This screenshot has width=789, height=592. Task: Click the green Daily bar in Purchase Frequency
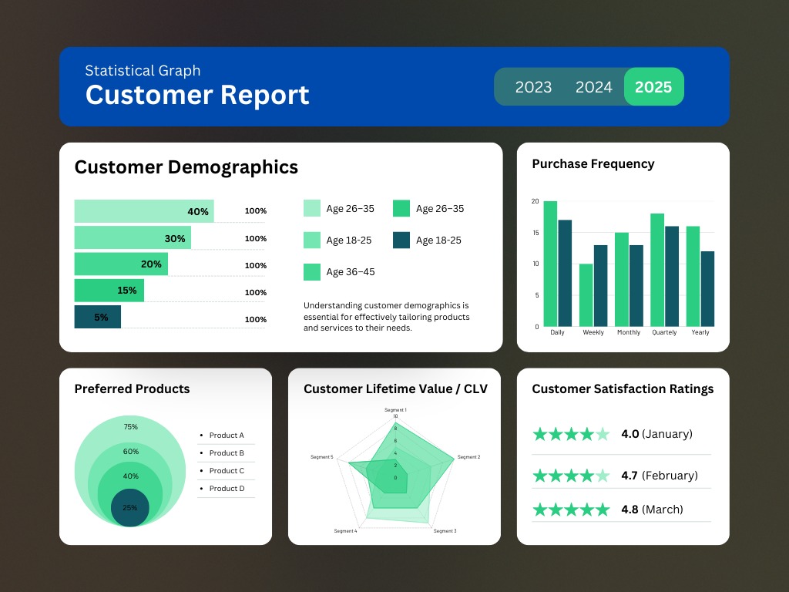pyautogui.click(x=550, y=264)
